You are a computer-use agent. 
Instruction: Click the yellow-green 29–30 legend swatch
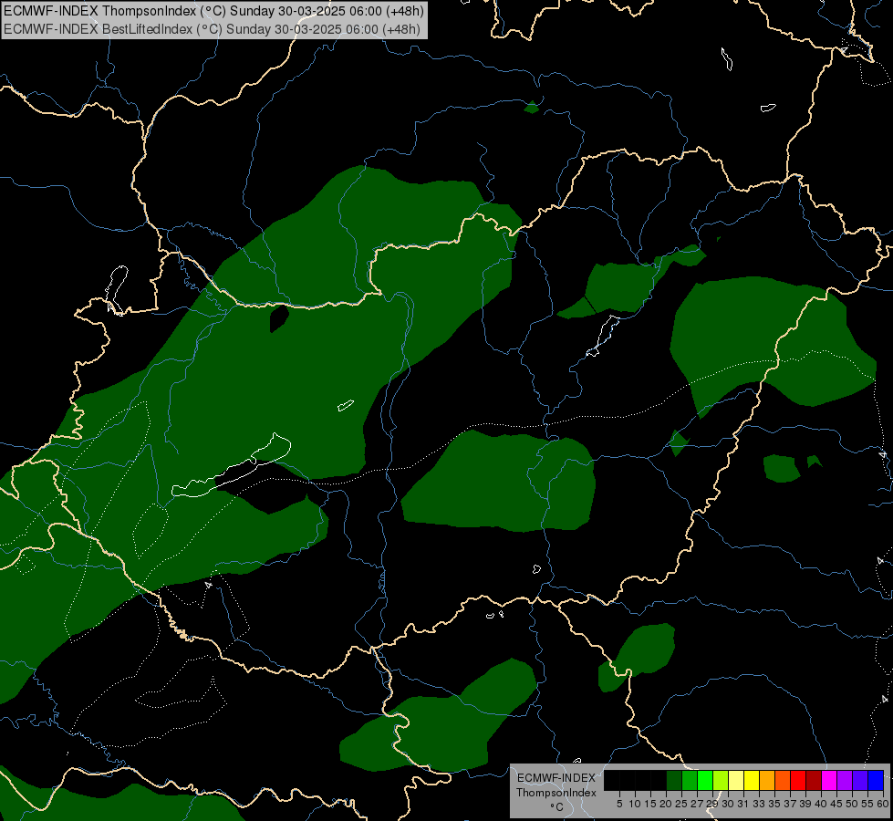pos(721,780)
